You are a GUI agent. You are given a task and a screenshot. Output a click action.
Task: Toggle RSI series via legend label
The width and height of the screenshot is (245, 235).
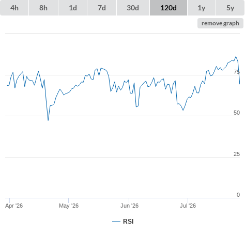(x=128, y=222)
